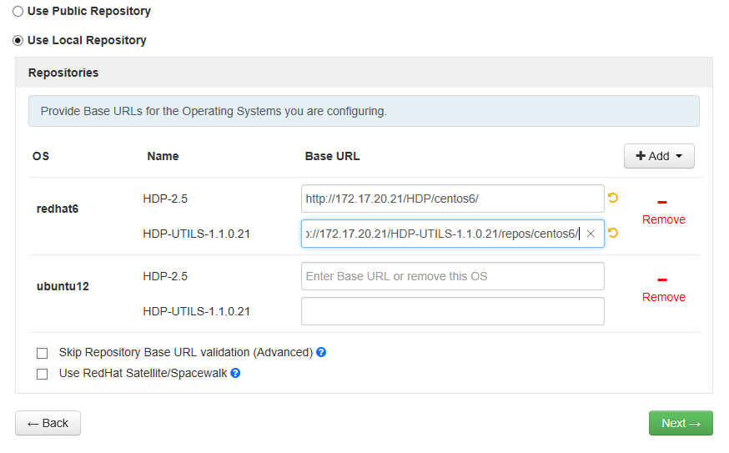Screen dimensions: 729x453
Task: Check Use RedHat Satellite/Spacewalk
Action: pyautogui.click(x=43, y=375)
